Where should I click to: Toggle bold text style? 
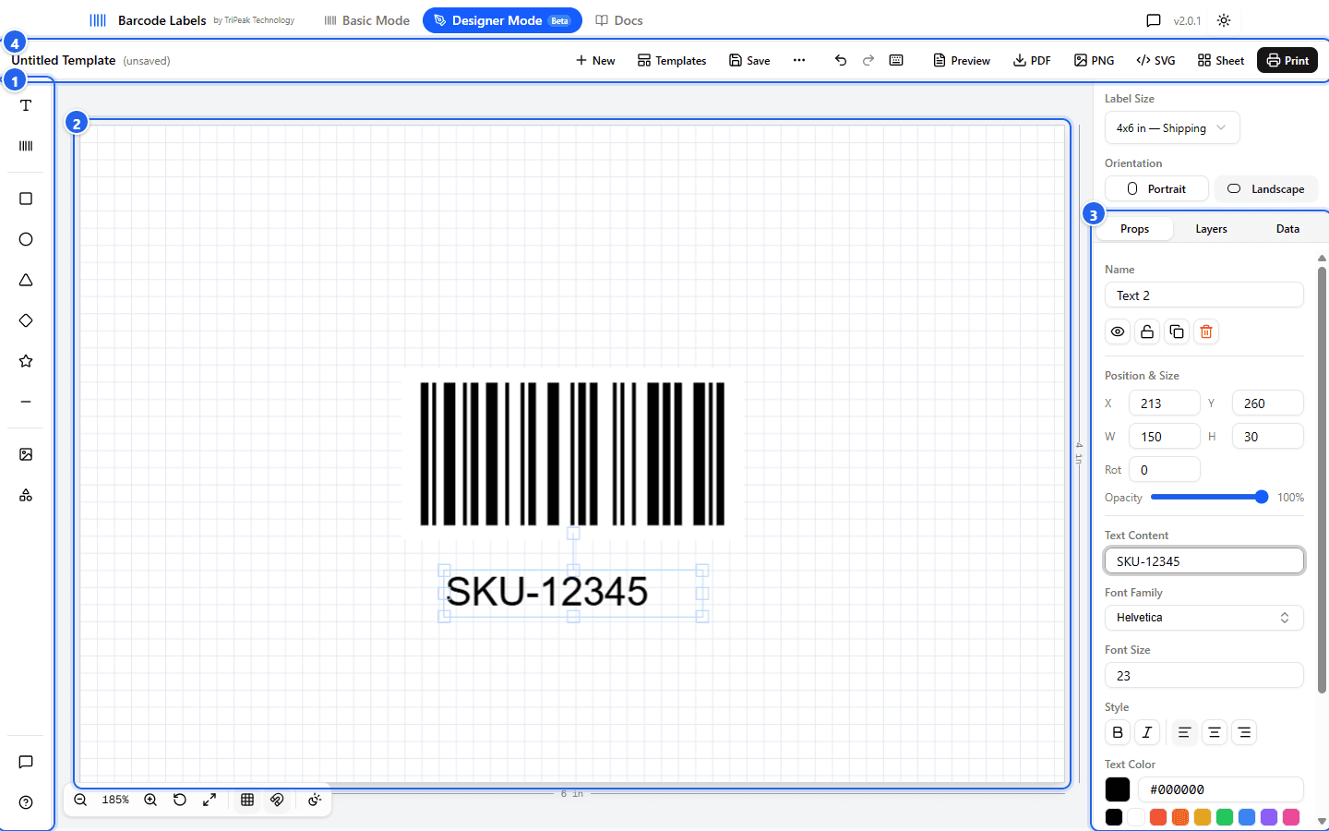pyautogui.click(x=1118, y=732)
